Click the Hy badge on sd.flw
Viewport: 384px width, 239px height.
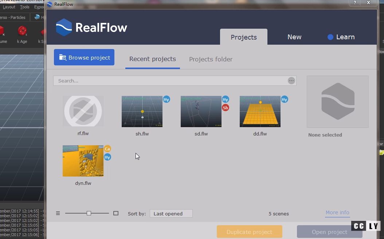pos(225,100)
